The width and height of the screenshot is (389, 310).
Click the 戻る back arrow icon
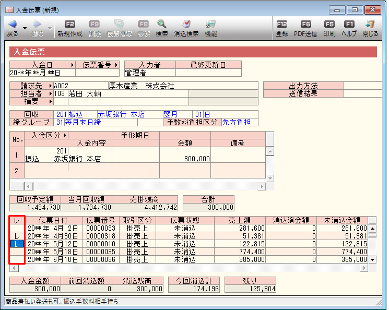(x=13, y=24)
